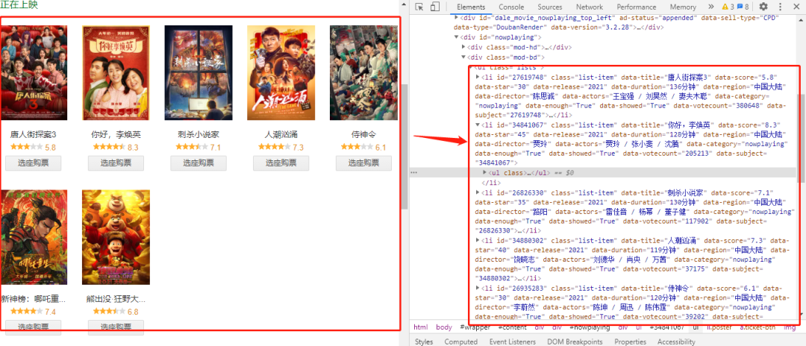Open the Network tab
Image resolution: width=806 pixels, height=346 pixels.
[x=589, y=7]
